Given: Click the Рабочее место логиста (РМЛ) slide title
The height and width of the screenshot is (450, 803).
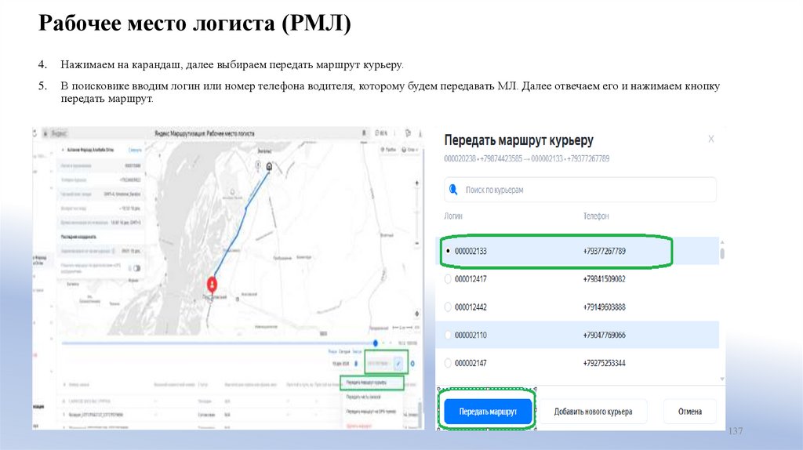Looking at the screenshot, I should [x=194, y=24].
